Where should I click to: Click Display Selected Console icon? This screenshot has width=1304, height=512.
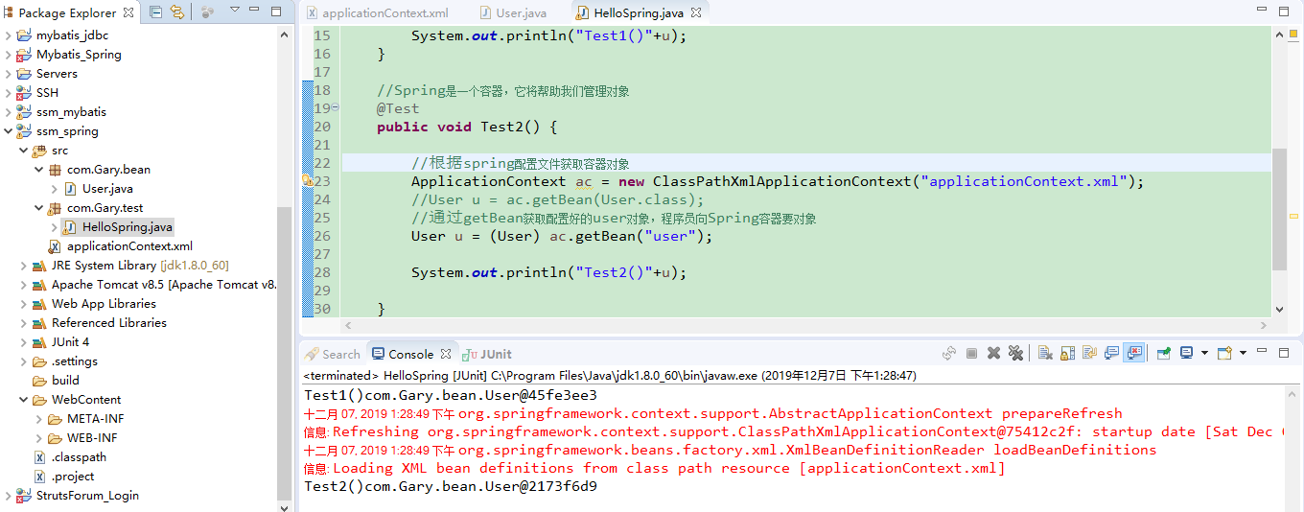coord(1186,354)
